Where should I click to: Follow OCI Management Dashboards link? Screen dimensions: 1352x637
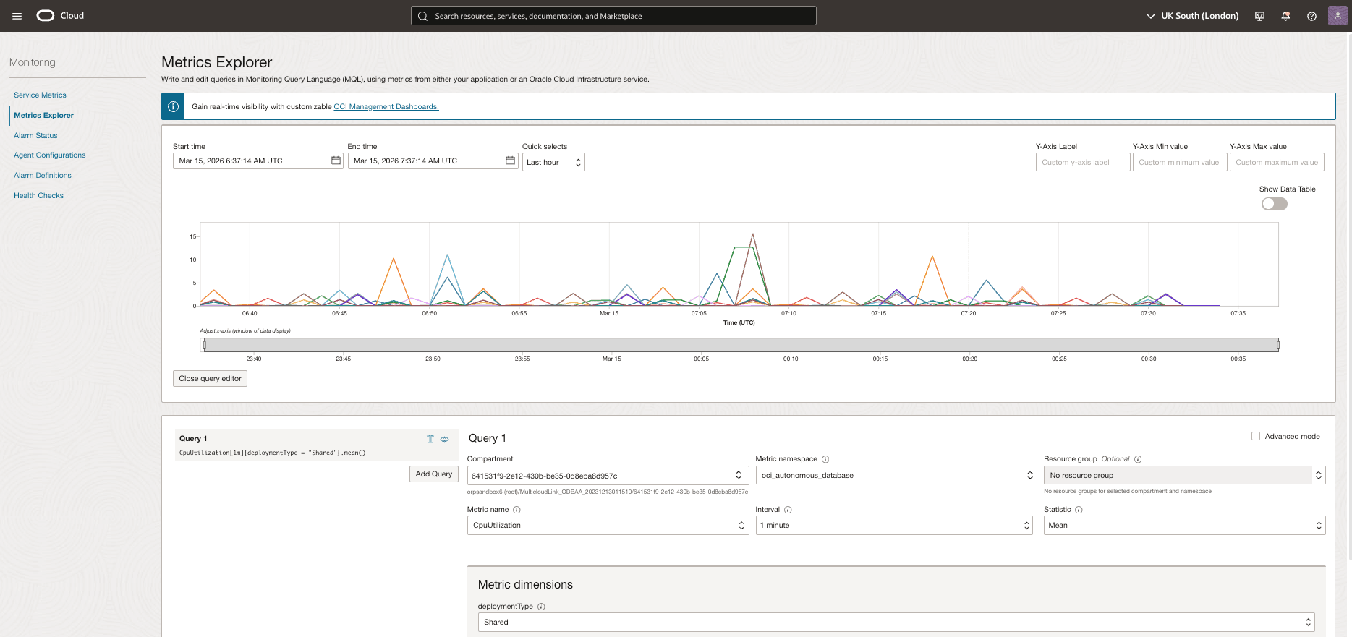coord(386,106)
